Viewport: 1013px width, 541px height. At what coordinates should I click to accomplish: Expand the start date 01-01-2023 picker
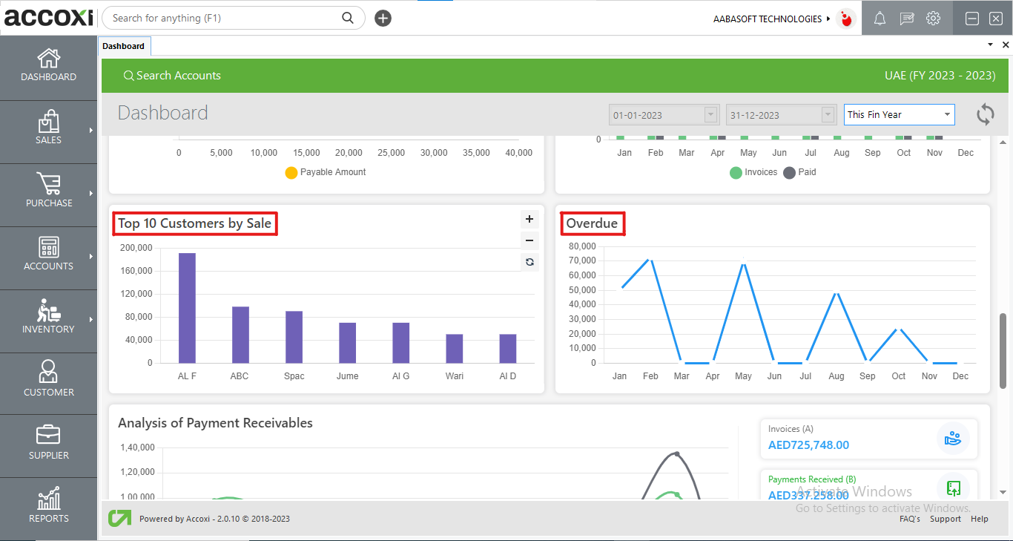coord(711,115)
